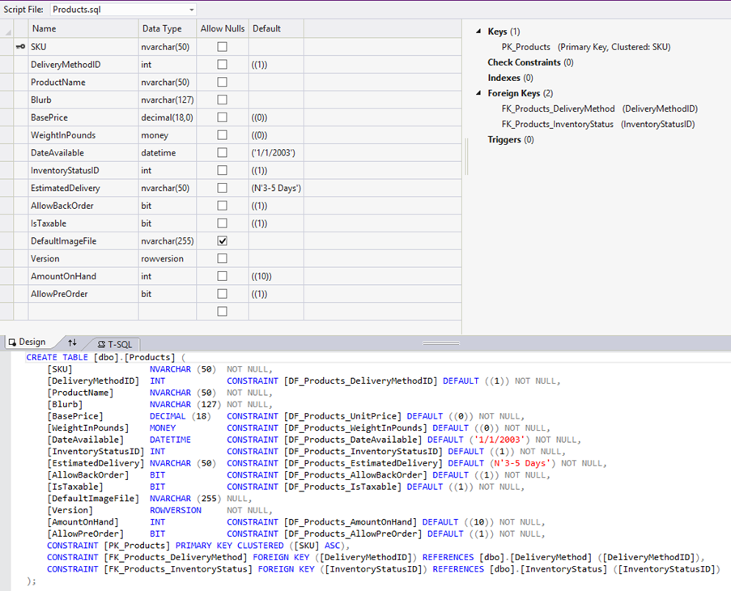Click the T-SQL tab icon
This screenshot has height=591, width=731.
[102, 344]
